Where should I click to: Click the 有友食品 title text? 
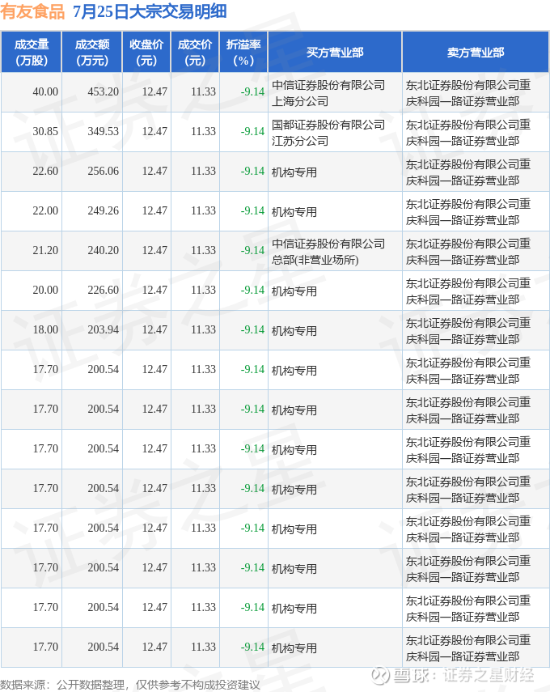pyautogui.click(x=32, y=11)
